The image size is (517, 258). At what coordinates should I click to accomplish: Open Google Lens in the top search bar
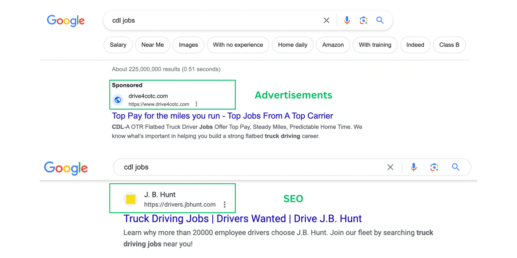click(x=363, y=20)
